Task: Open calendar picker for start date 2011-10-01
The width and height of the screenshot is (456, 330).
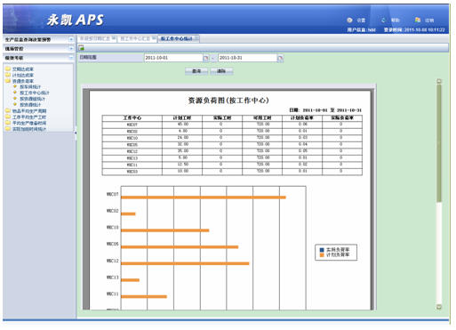Action: pos(205,58)
